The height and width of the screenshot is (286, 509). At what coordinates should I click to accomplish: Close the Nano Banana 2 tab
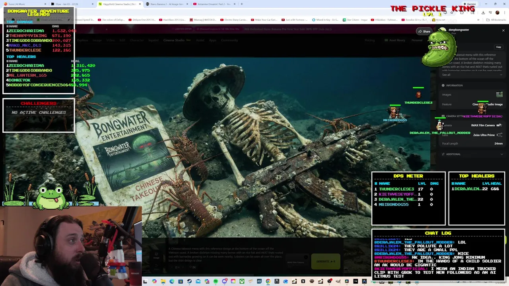click(x=187, y=4)
